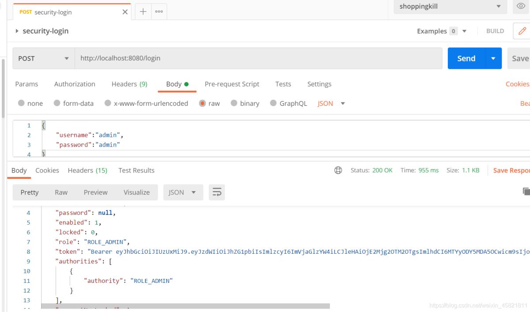Click the Cookies link on the right
Screen dimensions: 530x312
click(x=517, y=84)
